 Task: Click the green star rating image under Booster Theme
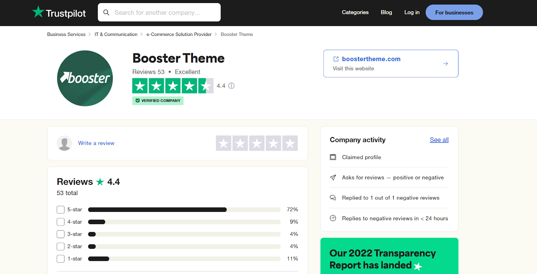pyautogui.click(x=173, y=86)
